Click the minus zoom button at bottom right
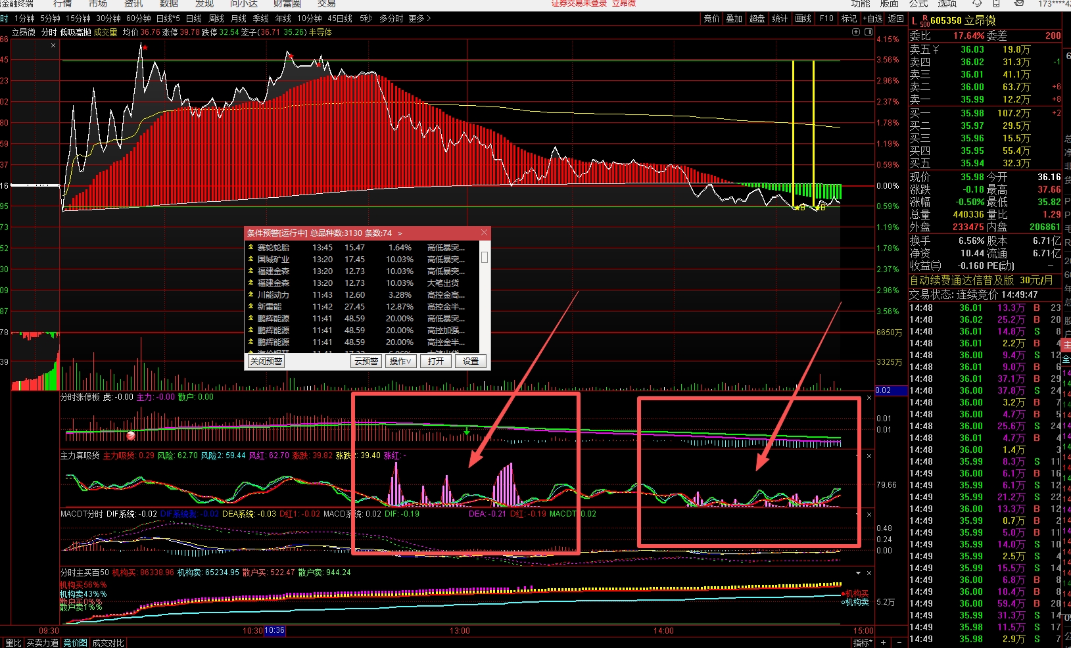Viewport: 1071px width, 648px height. pyautogui.click(x=898, y=642)
